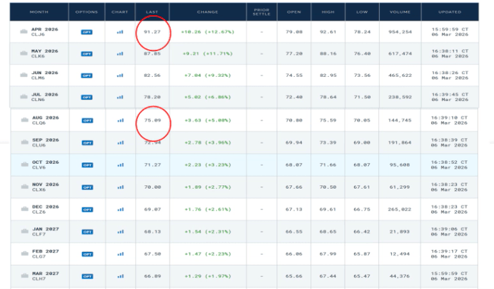Show the chart for the FEB 2027 contract
Viewport: 494px width, 289px height.
[x=120, y=254]
